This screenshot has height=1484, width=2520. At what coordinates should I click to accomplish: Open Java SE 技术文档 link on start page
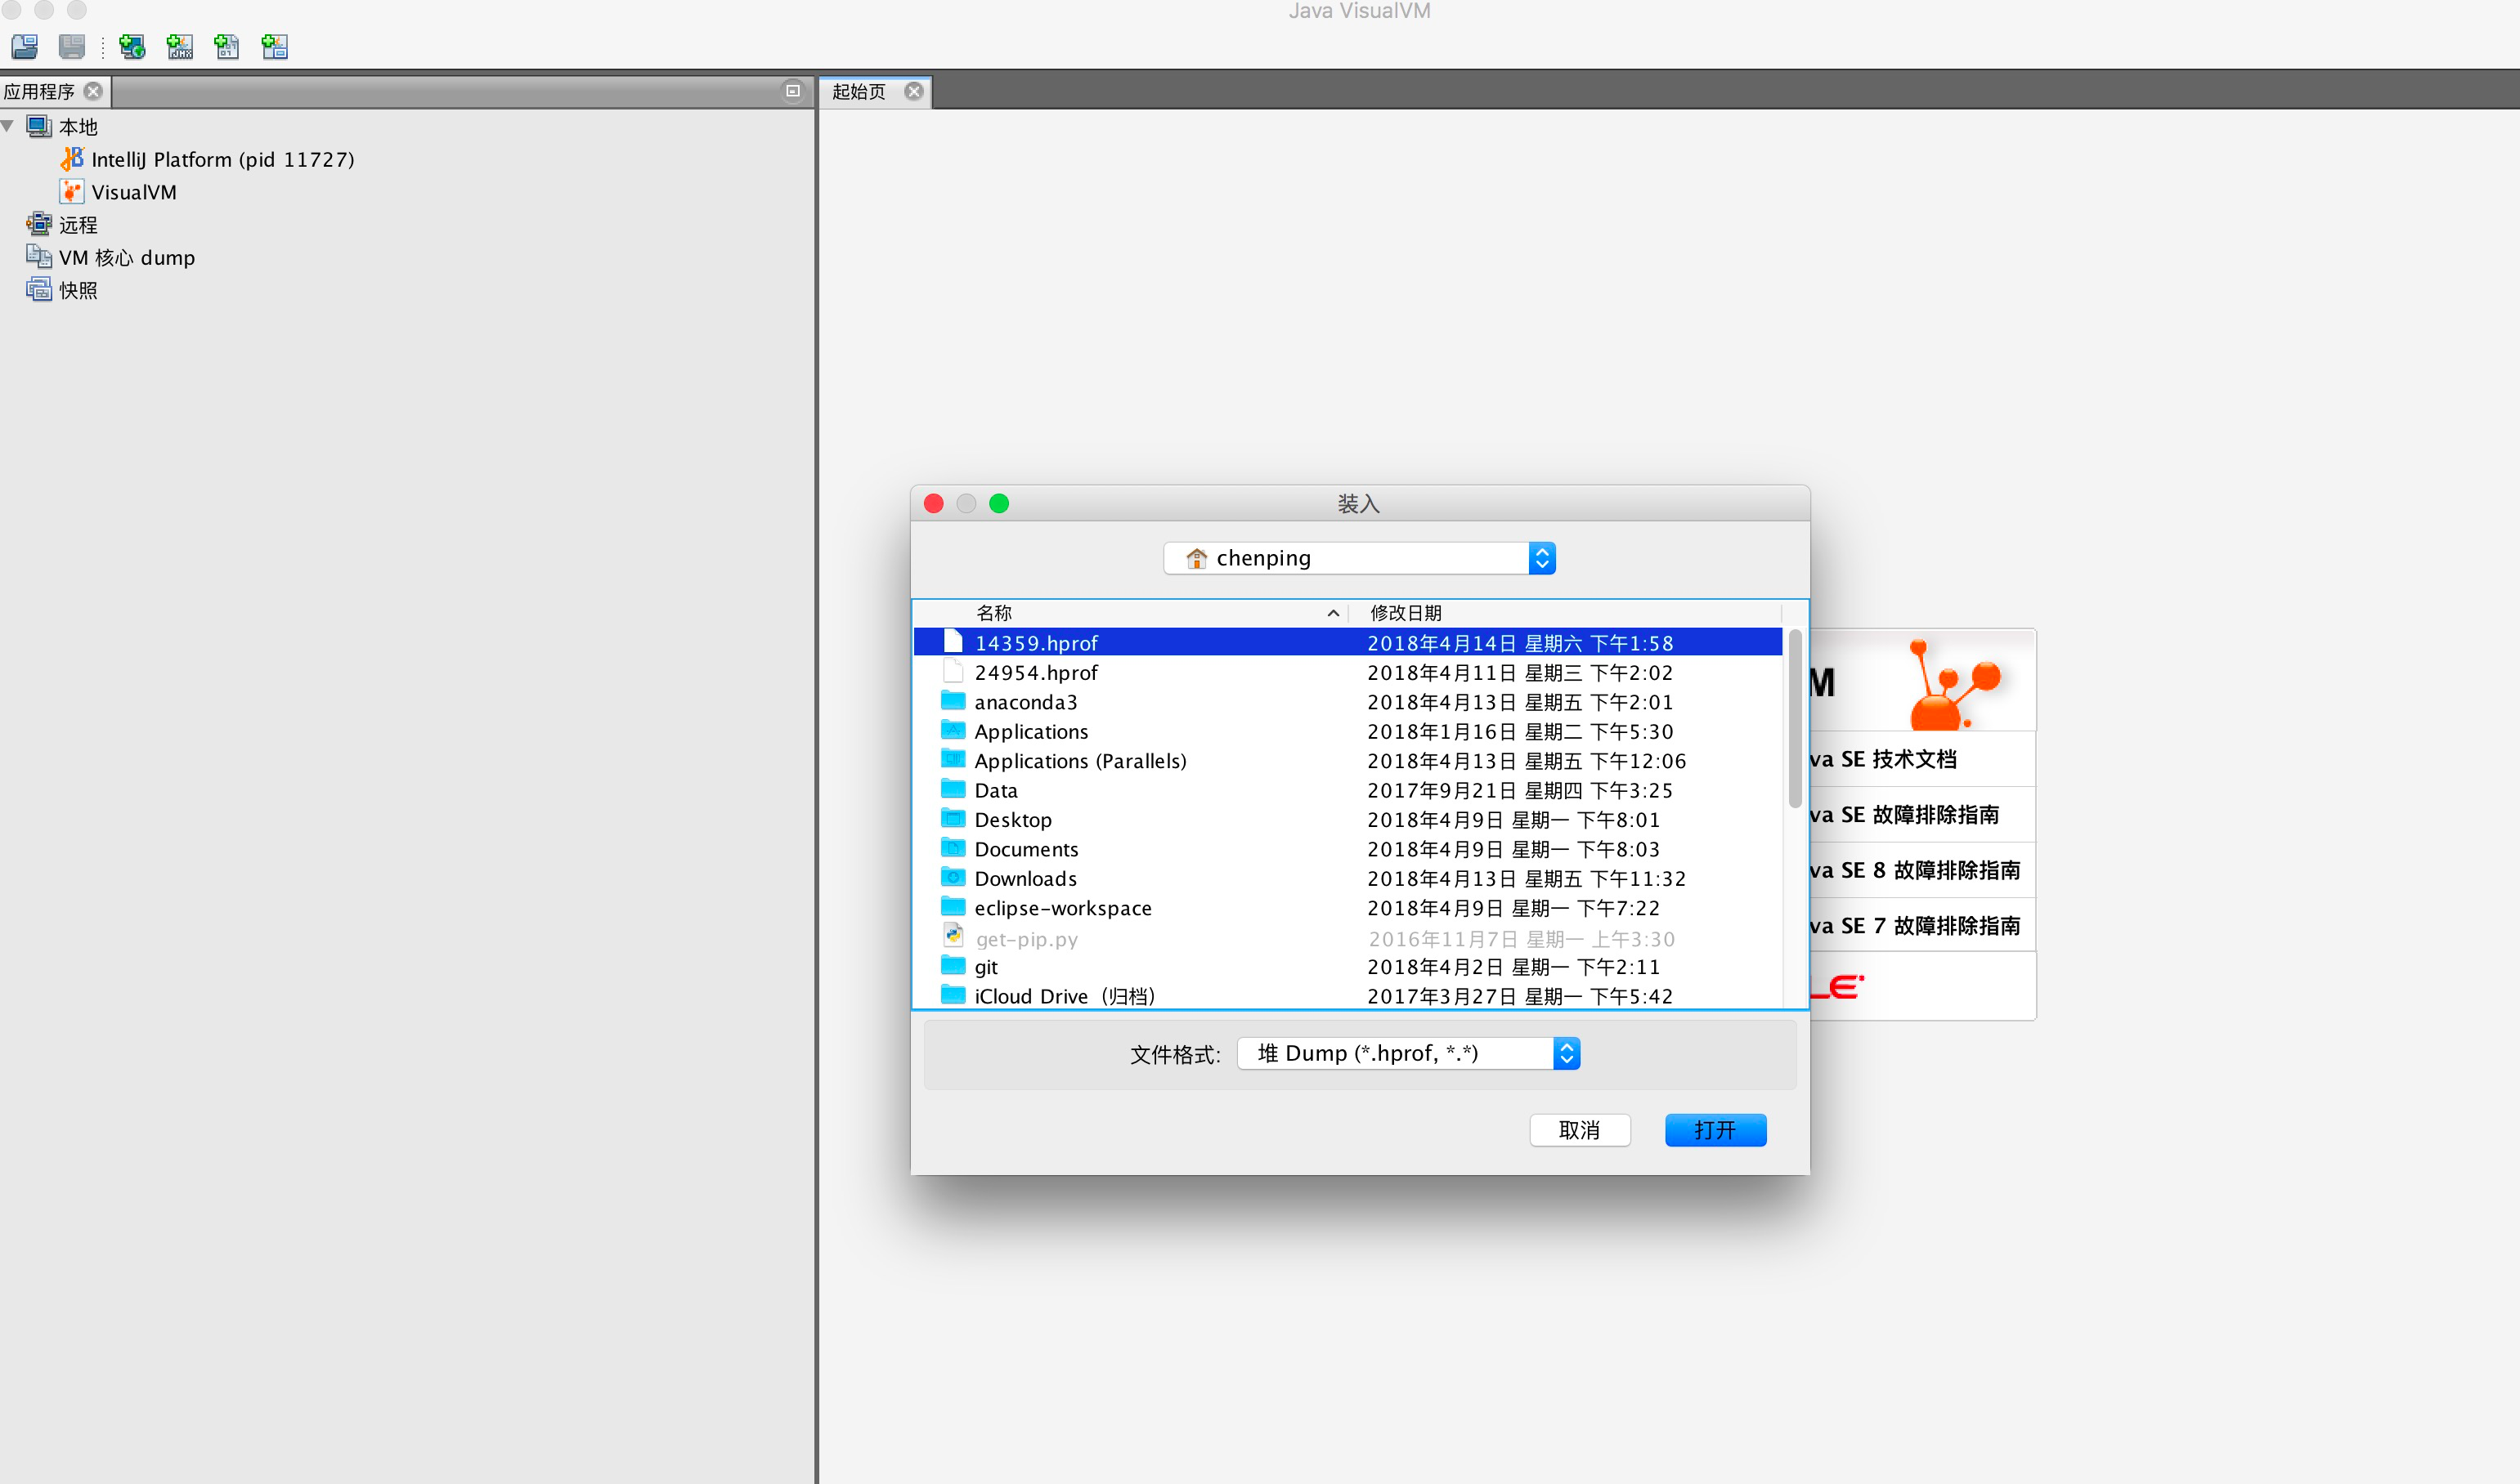pyautogui.click(x=1883, y=759)
